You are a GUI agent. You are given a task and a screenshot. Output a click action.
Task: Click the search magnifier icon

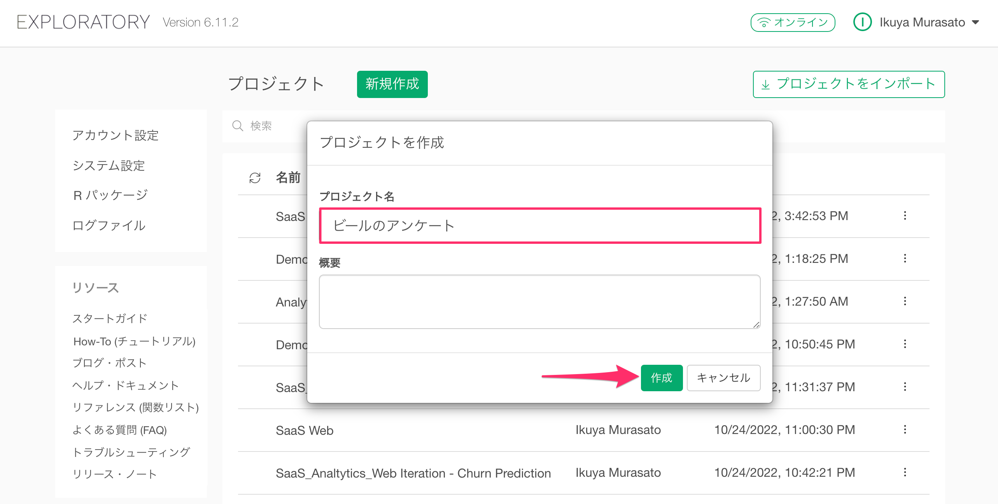(237, 126)
